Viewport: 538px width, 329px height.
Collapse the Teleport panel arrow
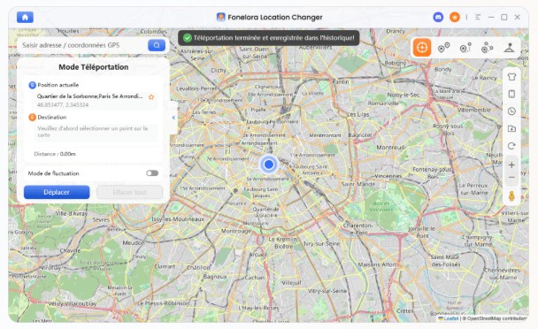(173, 118)
